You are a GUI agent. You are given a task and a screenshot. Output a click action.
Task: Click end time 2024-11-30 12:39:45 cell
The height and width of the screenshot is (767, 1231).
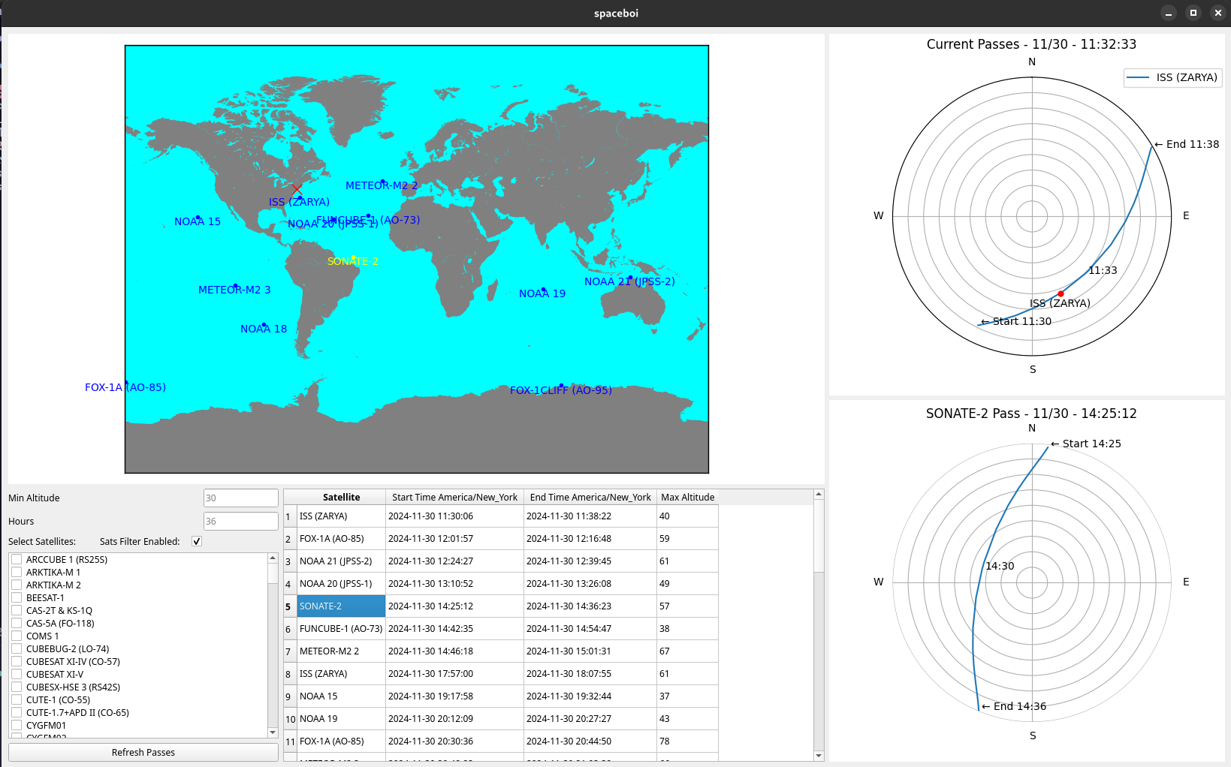pos(590,561)
